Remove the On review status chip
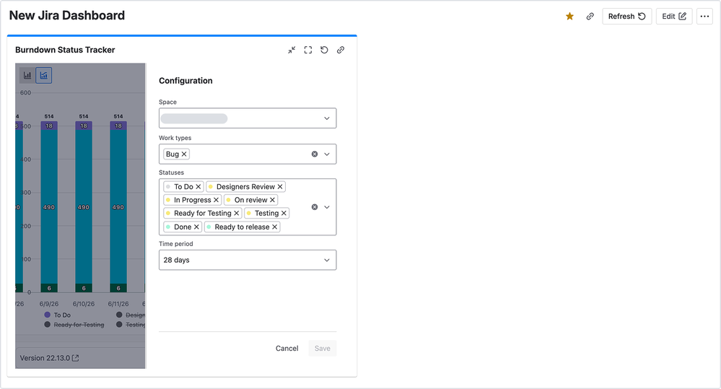This screenshot has height=389, width=721. (272, 200)
